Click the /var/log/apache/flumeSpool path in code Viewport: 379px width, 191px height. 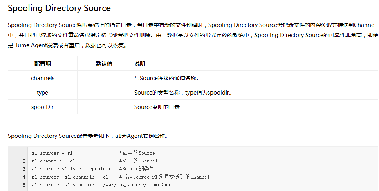pos(139,185)
